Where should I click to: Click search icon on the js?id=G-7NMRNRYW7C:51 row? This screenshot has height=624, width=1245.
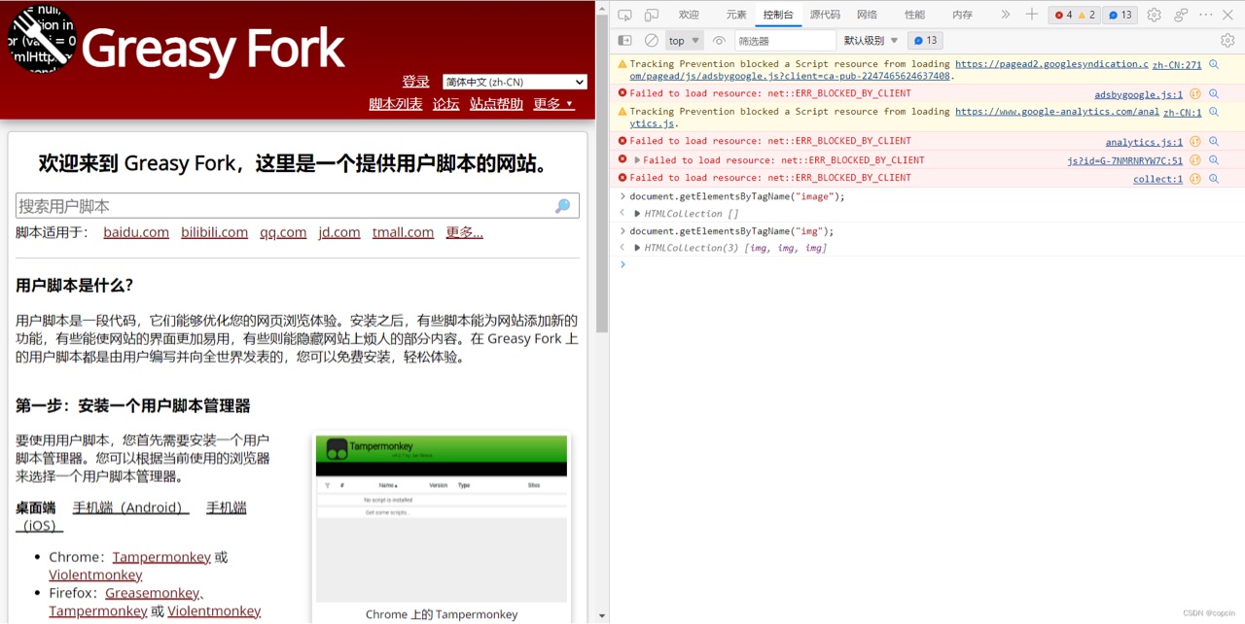[1214, 161]
